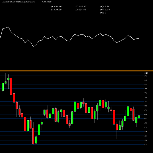This screenshot has height=153, width=153.
Task: Click the 746 price axis label
Action: (x=146, y=97)
